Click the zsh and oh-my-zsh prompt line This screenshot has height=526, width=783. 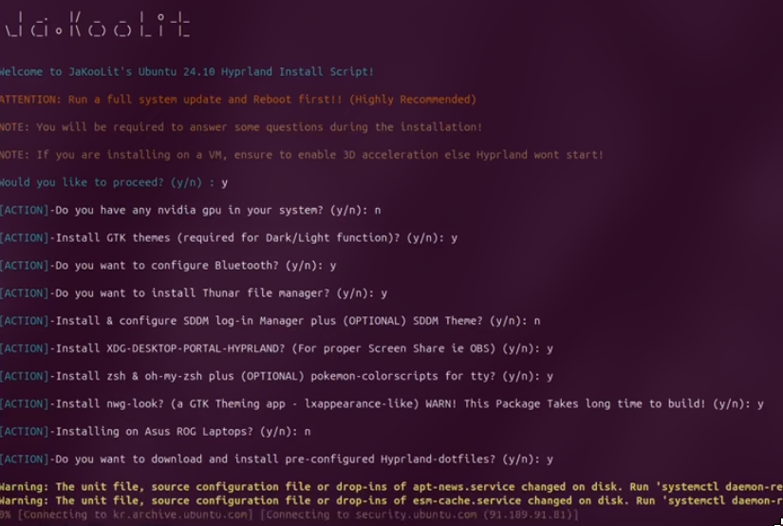[x=276, y=376]
